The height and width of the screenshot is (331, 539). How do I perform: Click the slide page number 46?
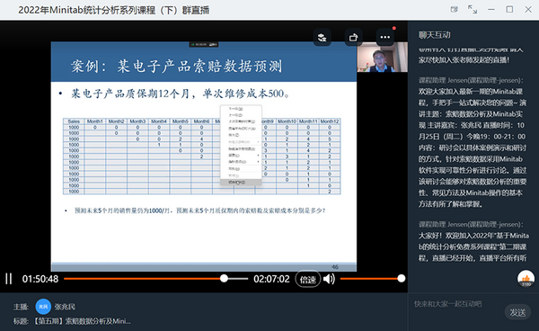point(335,267)
